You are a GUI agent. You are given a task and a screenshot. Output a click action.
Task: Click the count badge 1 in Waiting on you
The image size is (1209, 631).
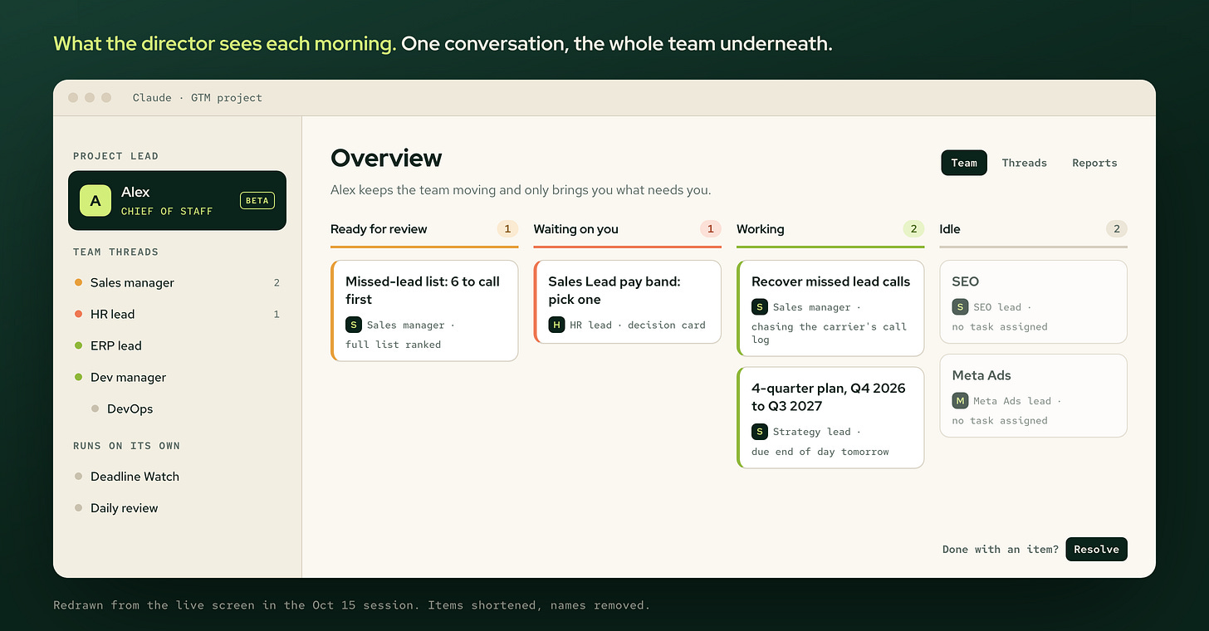pos(710,229)
